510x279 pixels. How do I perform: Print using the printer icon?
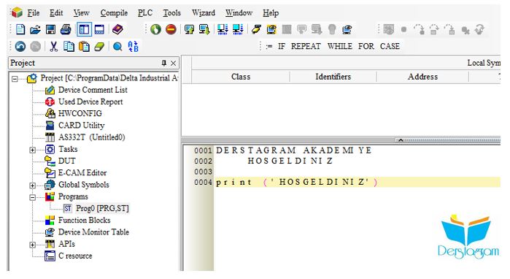click(66, 30)
